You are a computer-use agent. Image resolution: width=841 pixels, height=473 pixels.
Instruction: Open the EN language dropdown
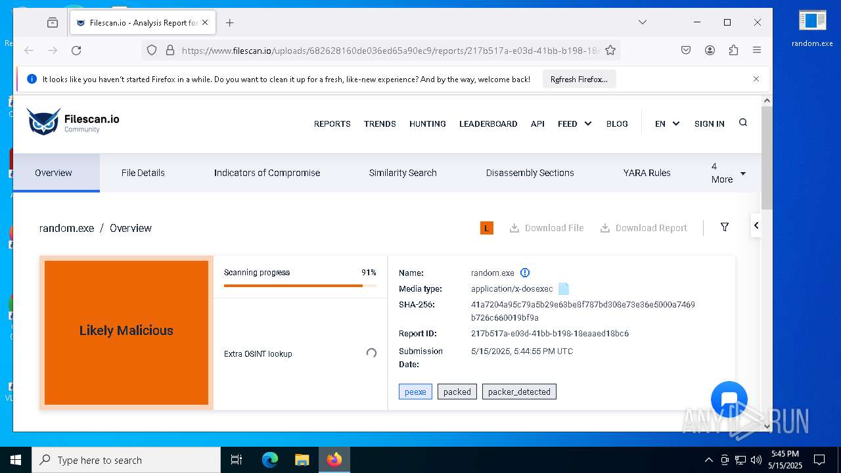[x=667, y=124]
